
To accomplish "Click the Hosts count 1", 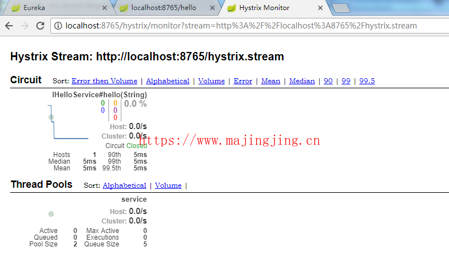I will [x=94, y=155].
